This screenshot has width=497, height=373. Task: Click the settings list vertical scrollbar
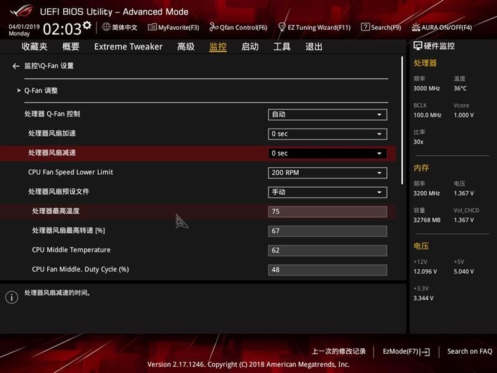point(402,121)
